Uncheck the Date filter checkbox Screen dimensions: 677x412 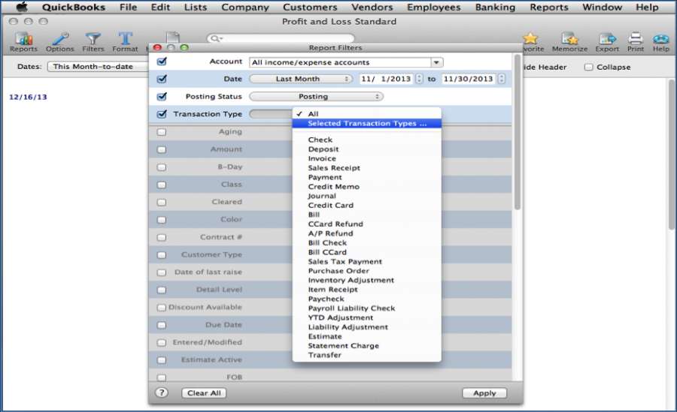coord(162,79)
